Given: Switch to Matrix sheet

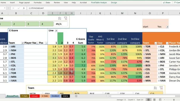Looking at the screenshot, I should (66, 96).
